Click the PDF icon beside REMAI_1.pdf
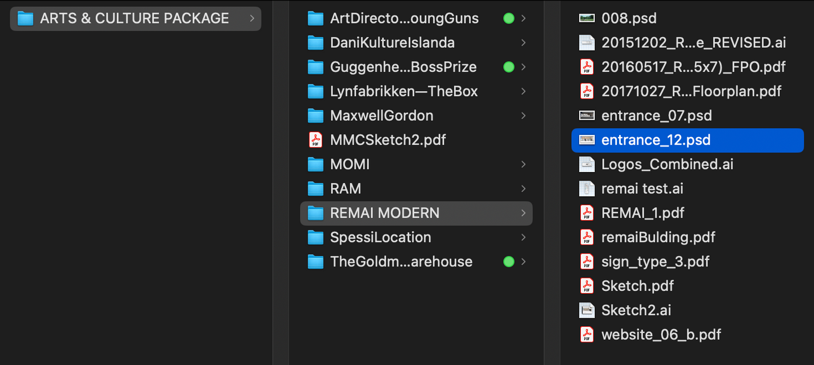The image size is (814, 365). coord(587,213)
